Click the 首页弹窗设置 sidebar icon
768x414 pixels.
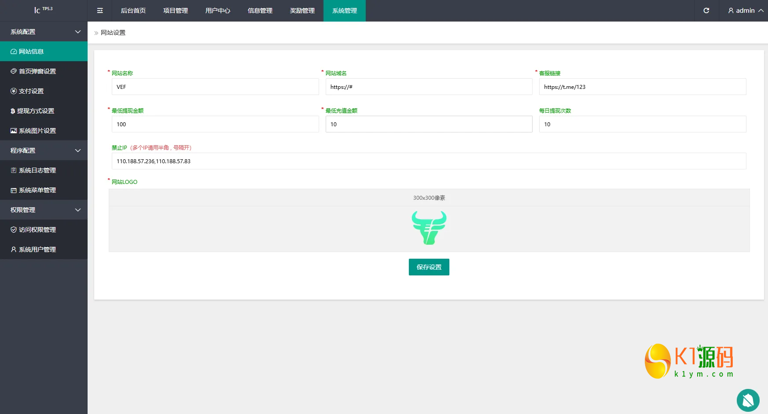tap(14, 71)
